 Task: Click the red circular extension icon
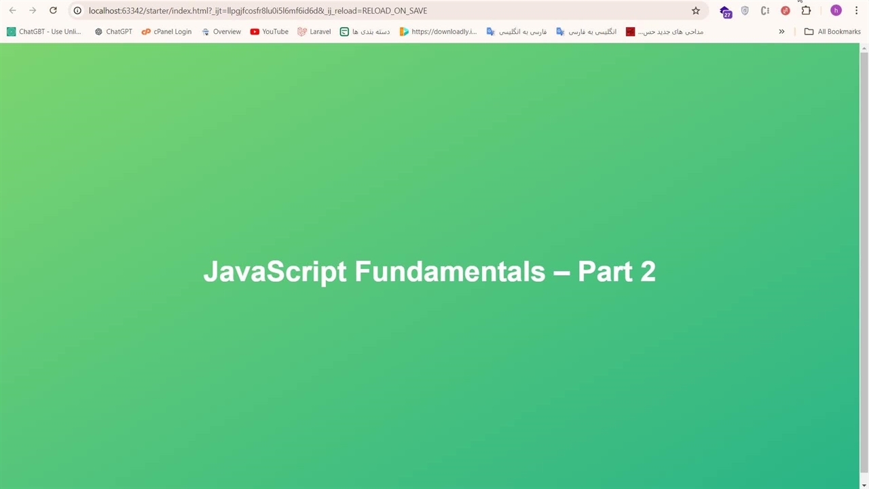[785, 10]
